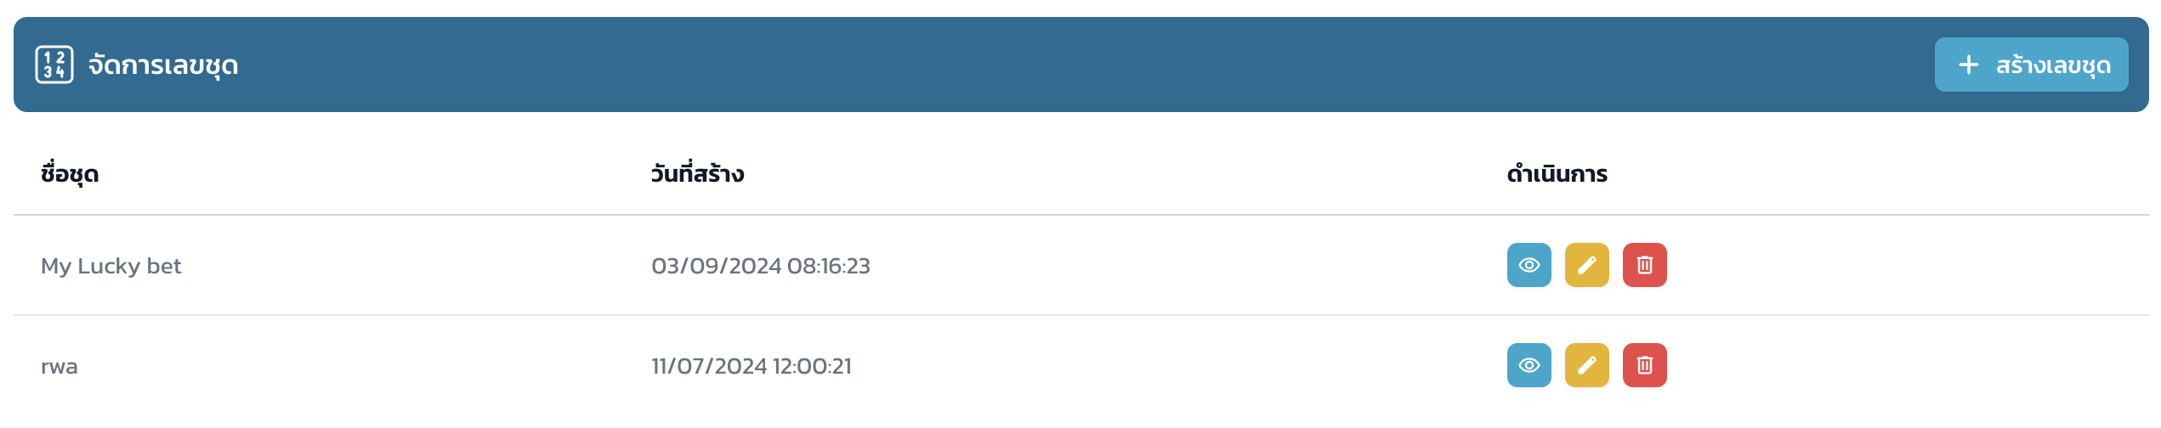View the My Lucky bet number set

[x=1529, y=265]
